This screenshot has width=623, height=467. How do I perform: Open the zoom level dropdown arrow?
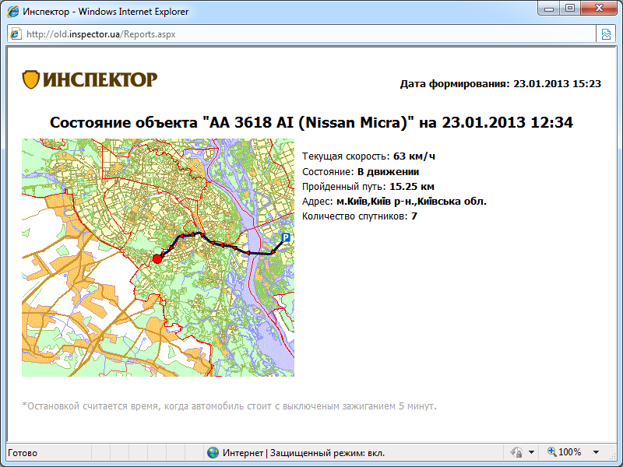click(596, 452)
